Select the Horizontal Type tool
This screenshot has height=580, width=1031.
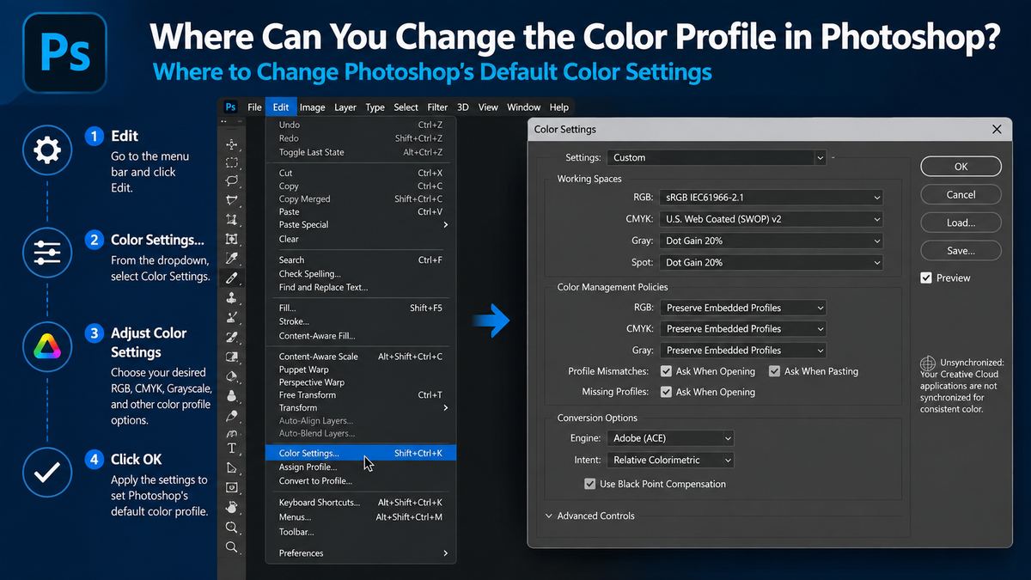(231, 449)
